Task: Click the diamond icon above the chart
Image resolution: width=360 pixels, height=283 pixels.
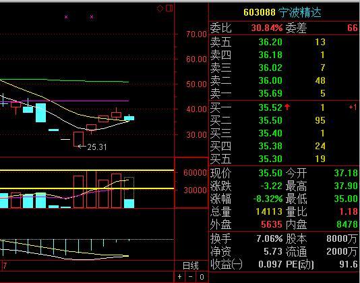Action: click(160, 9)
